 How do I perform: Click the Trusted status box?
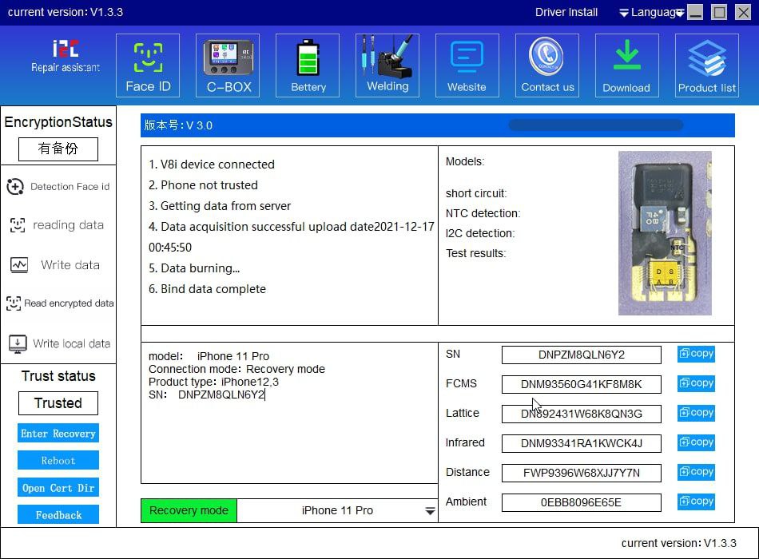pyautogui.click(x=58, y=403)
